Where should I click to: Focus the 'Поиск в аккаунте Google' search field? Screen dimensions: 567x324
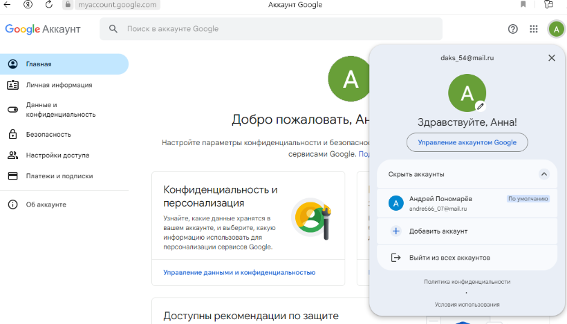click(x=271, y=29)
